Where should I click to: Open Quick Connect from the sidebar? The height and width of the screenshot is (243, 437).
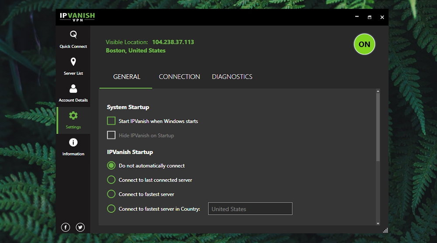click(x=73, y=40)
